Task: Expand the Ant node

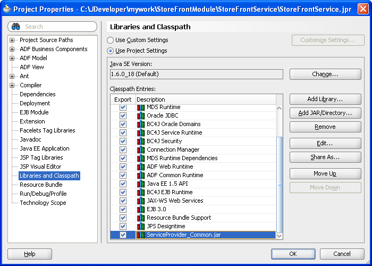Action: 12,76
